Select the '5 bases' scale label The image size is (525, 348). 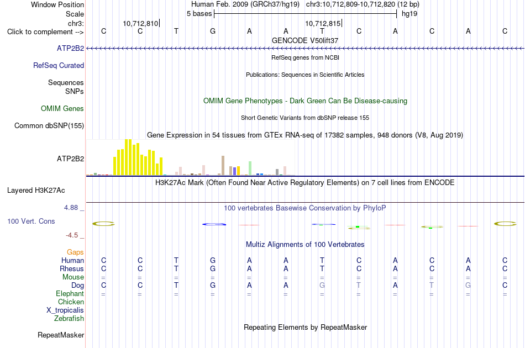199,14
